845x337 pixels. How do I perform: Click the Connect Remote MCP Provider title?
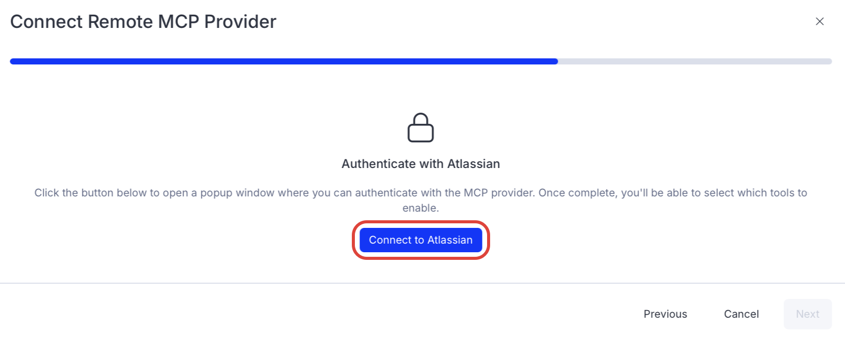tap(143, 22)
